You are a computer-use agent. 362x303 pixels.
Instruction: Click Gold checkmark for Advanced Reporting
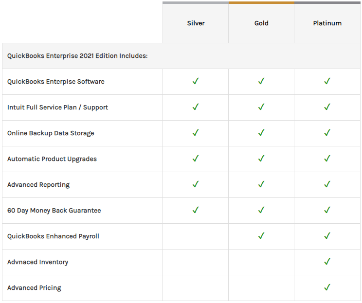click(261, 184)
